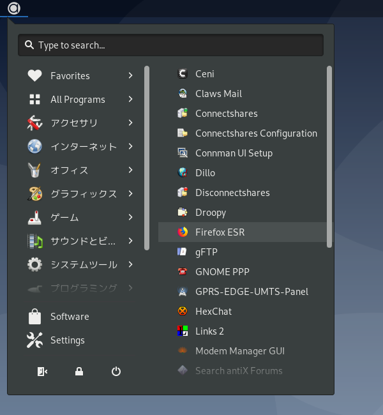The image size is (383, 415).
Task: Expand the アクセサリ category chevron
Action: [130, 123]
